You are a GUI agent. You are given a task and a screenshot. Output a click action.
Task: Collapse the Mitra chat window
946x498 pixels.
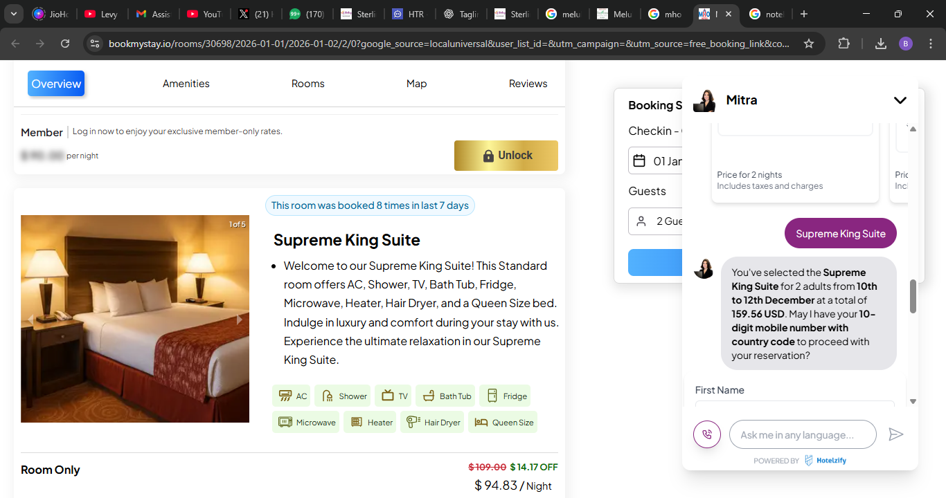click(900, 100)
